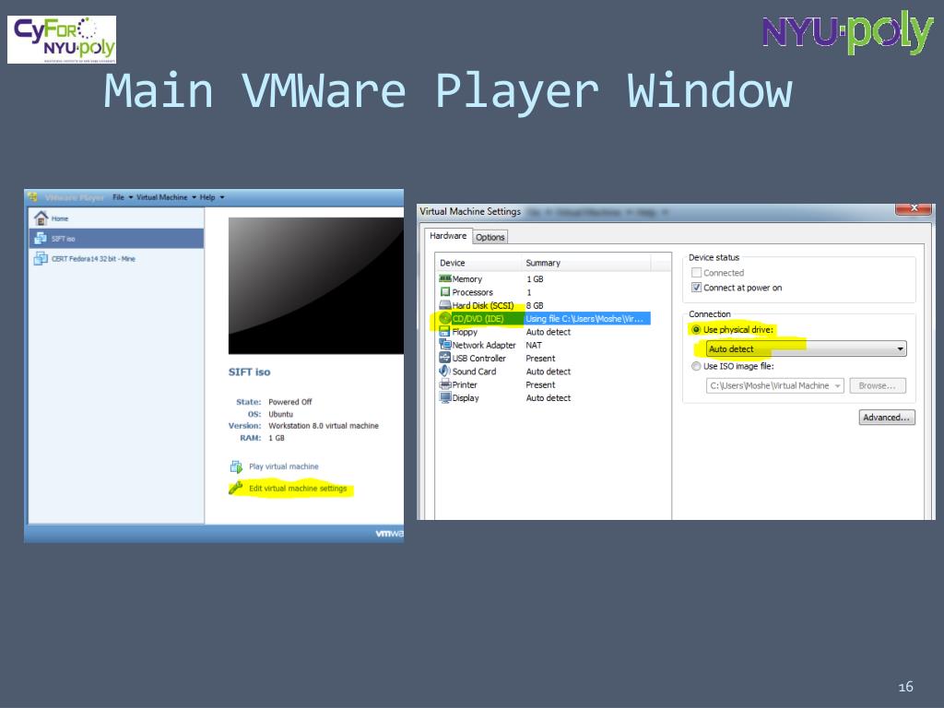Switch to the Options tab
The image size is (944, 708).
[x=490, y=237]
